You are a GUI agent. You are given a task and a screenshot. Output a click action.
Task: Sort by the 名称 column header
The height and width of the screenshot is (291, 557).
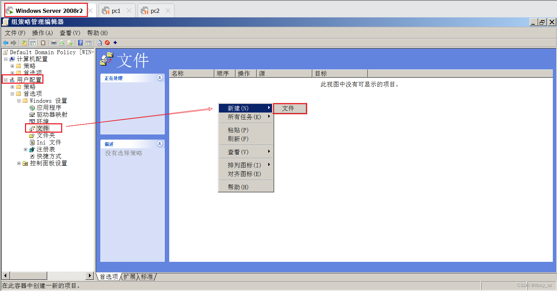(192, 74)
